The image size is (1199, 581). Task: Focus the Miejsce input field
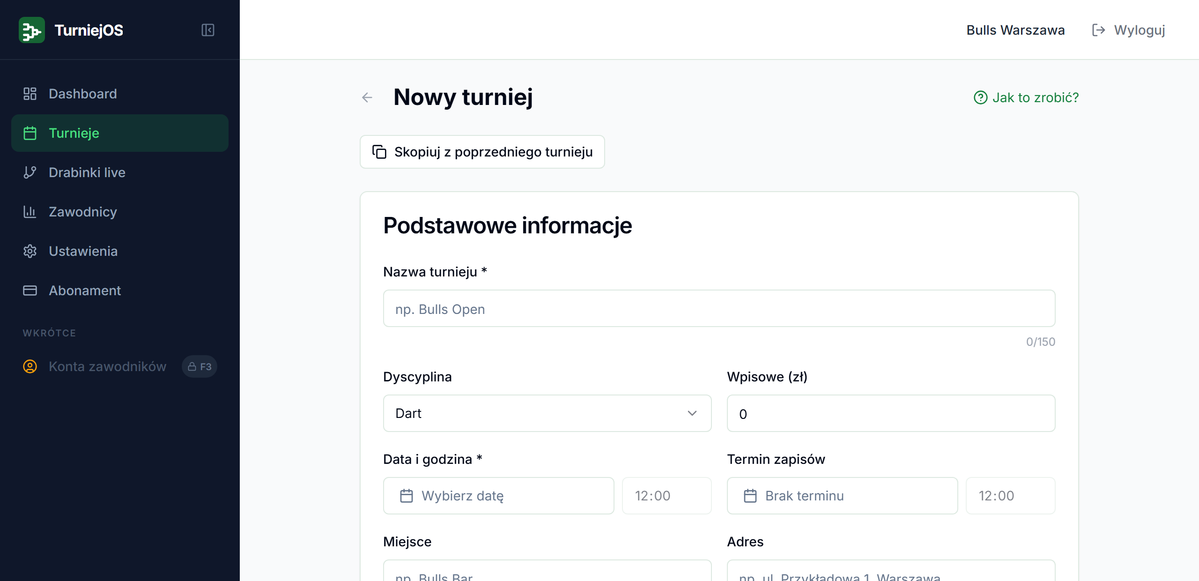(x=547, y=571)
